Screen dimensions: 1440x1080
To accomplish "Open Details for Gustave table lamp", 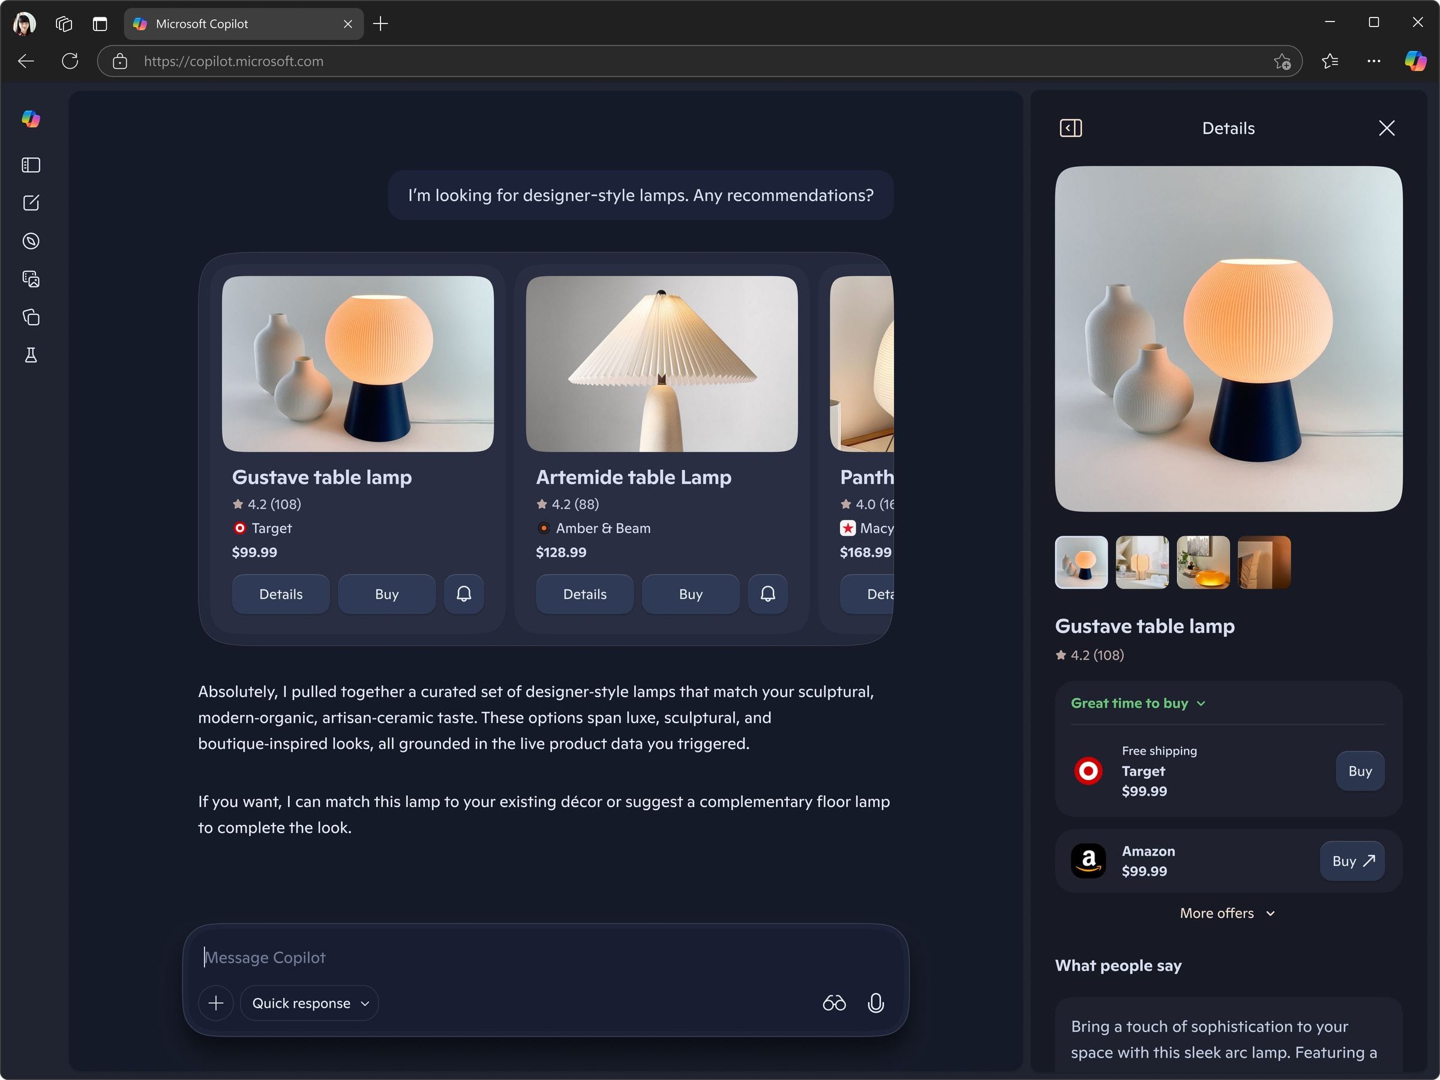I will click(x=281, y=594).
